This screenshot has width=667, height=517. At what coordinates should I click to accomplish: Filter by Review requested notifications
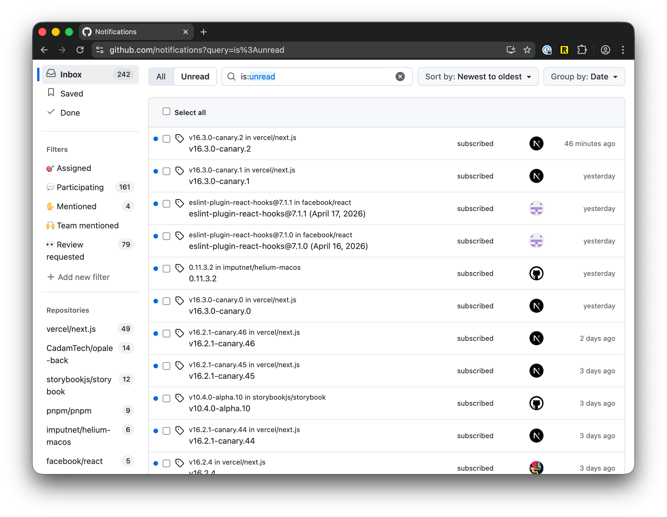click(90, 251)
